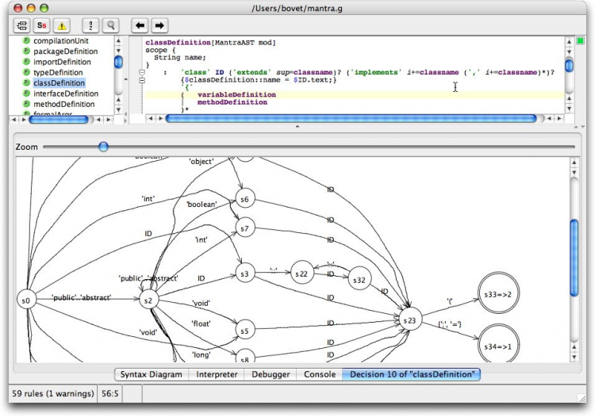Click the s2 state node
This screenshot has height=417, width=595.
click(x=148, y=300)
